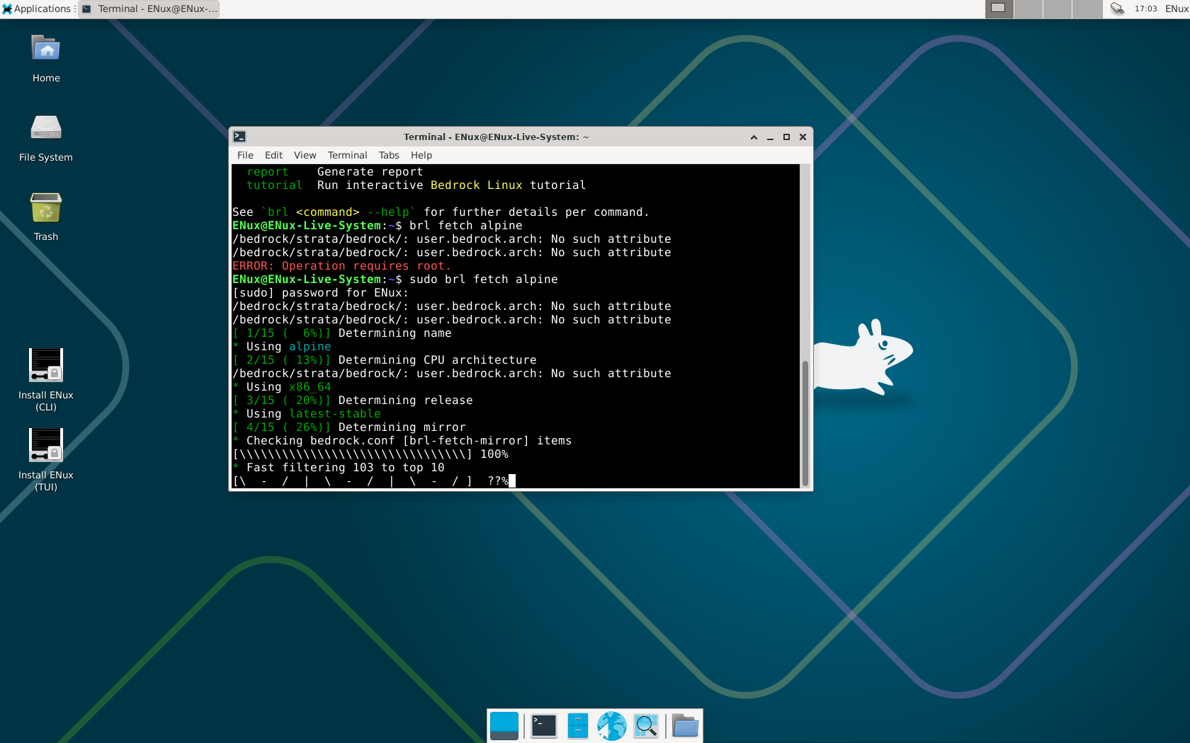This screenshot has height=743, width=1190.
Task: Open the File menu in terminal
Action: (x=245, y=155)
